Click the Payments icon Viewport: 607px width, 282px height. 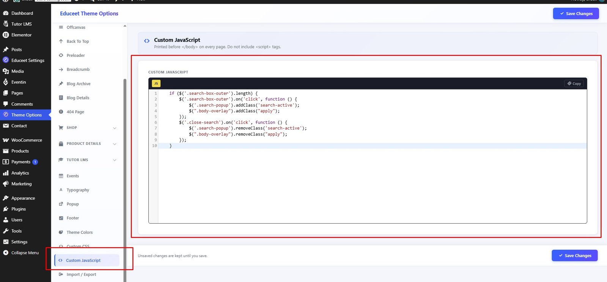[x=6, y=162]
